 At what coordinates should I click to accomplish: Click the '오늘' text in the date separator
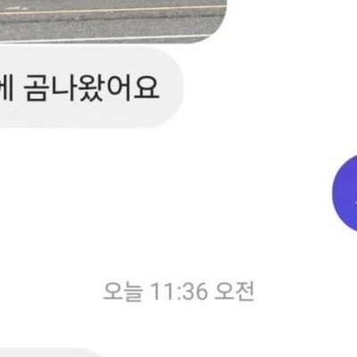click(x=123, y=292)
